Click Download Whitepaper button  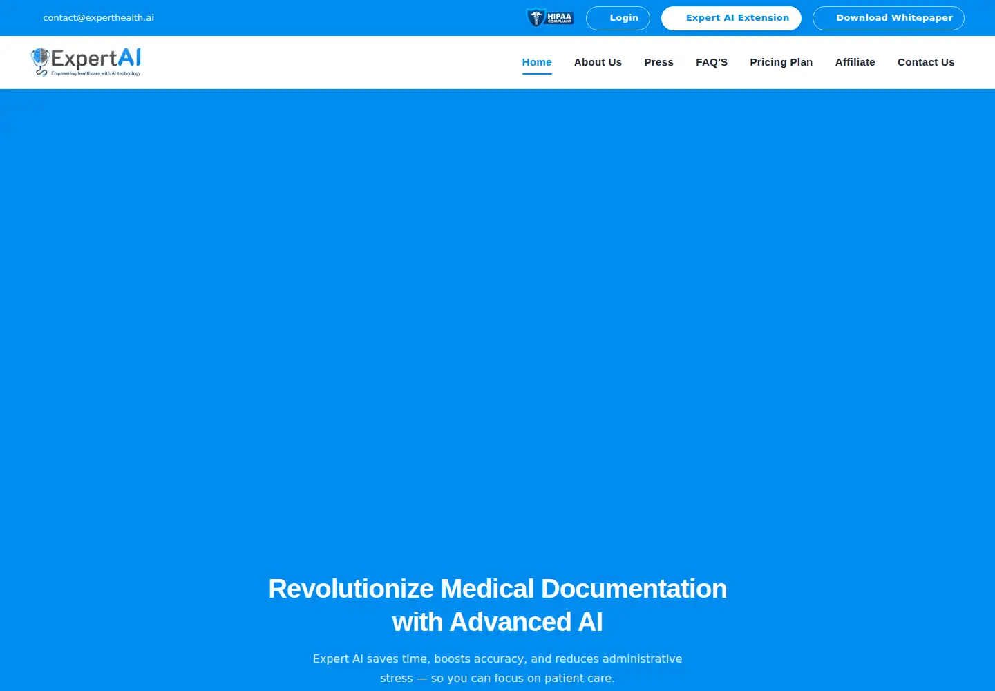pos(889,18)
